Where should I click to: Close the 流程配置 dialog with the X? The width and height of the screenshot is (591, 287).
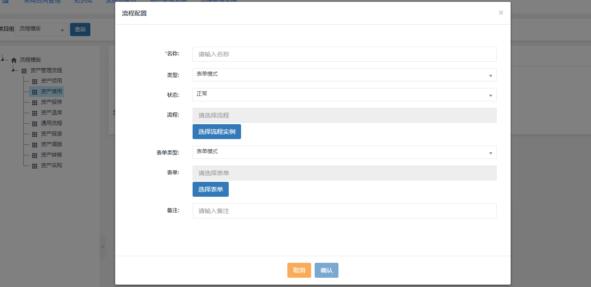tap(501, 13)
